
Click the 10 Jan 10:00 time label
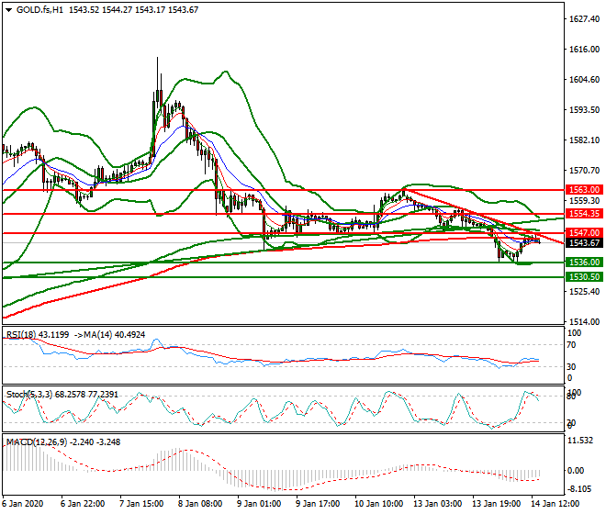[378, 504]
